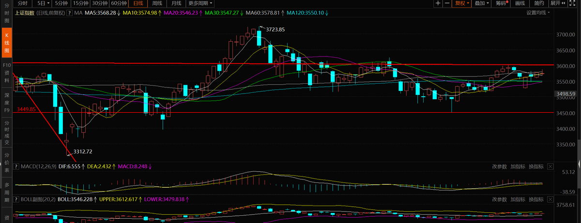
Task: Click help icon beside MACD(12,26,9)
Action: (16, 167)
